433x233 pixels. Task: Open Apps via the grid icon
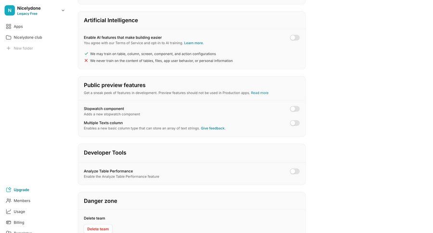click(x=9, y=26)
